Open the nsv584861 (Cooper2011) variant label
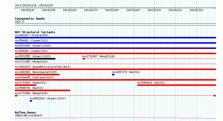The height and width of the screenshot is (121, 223). [32, 40]
